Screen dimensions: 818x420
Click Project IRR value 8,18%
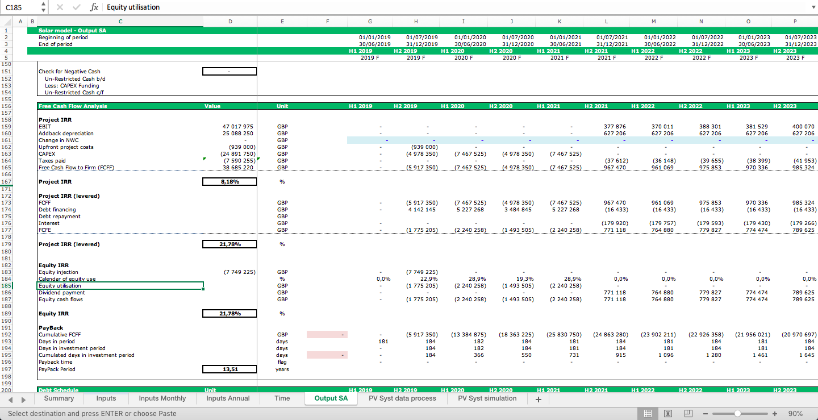[x=229, y=182]
